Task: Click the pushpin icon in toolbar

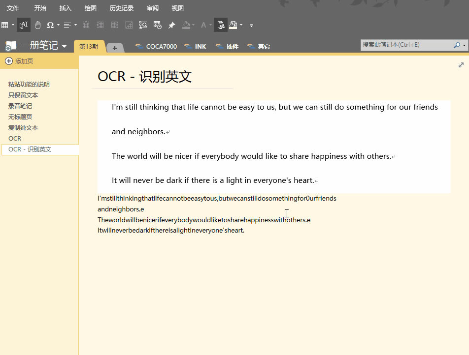Action: coord(171,25)
